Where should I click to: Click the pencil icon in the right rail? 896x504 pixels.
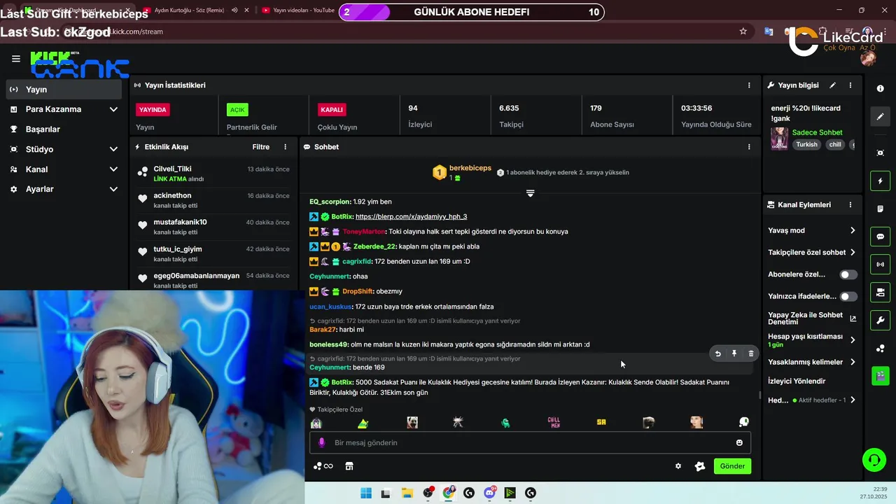[881, 117]
